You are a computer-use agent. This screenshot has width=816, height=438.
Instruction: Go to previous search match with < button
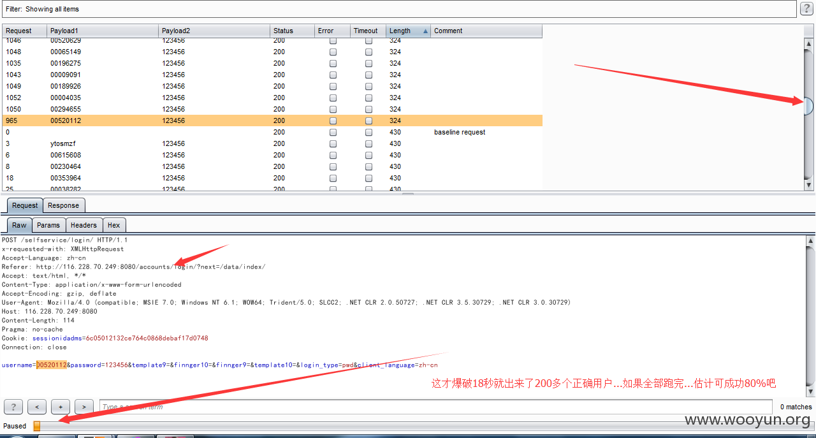pos(37,407)
